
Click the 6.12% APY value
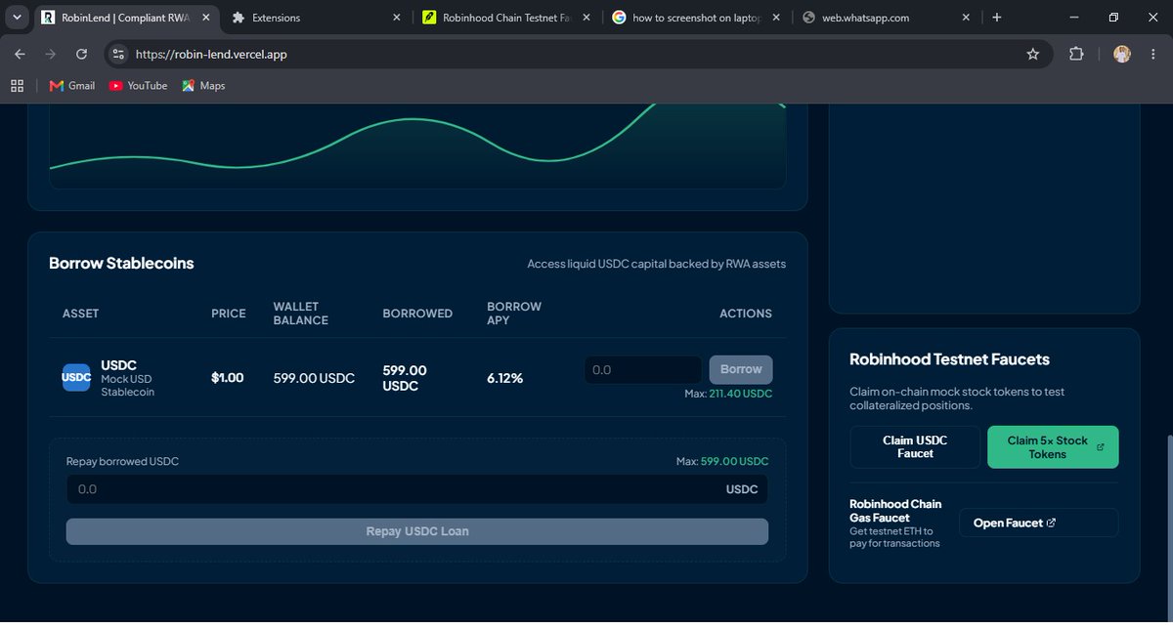pos(505,378)
